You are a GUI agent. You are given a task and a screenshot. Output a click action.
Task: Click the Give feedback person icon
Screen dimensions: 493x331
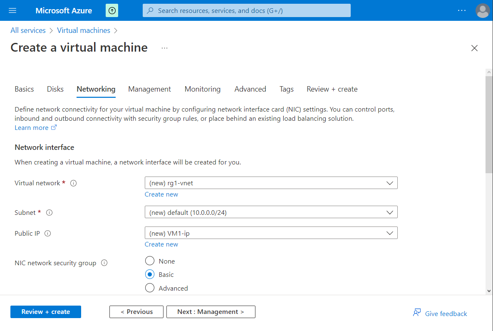[x=416, y=313]
